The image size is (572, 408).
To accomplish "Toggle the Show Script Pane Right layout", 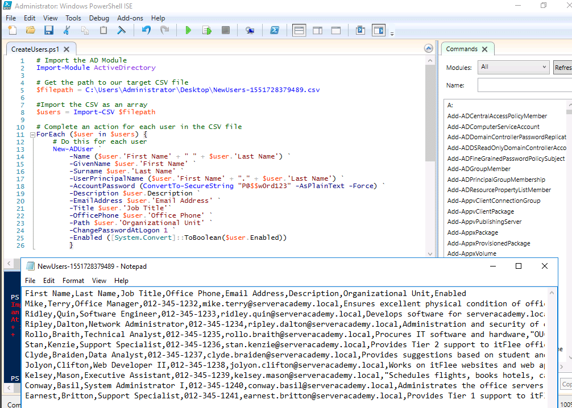I will 318,30.
